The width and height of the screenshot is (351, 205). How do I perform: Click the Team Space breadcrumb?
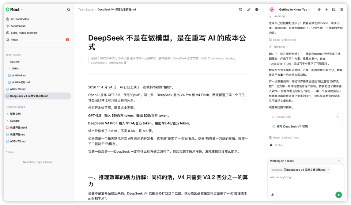tap(86, 10)
